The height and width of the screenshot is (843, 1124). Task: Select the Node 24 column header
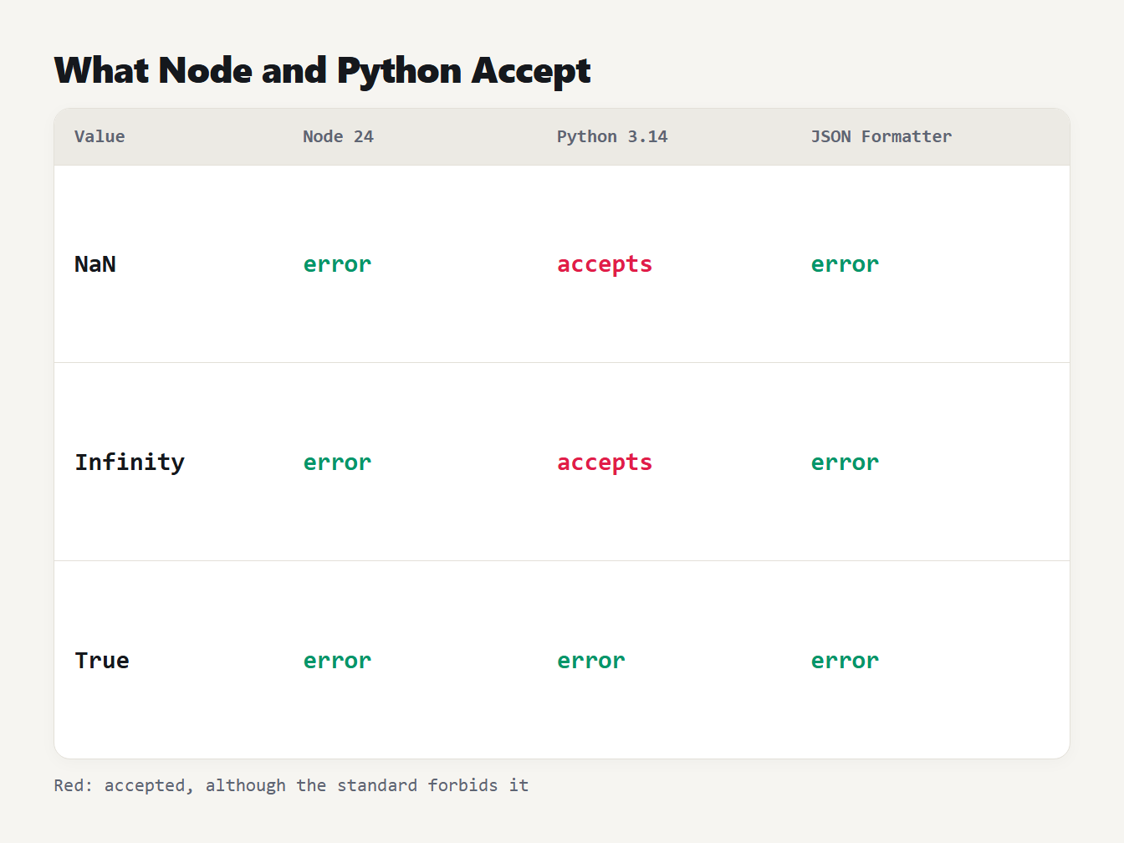pos(338,136)
